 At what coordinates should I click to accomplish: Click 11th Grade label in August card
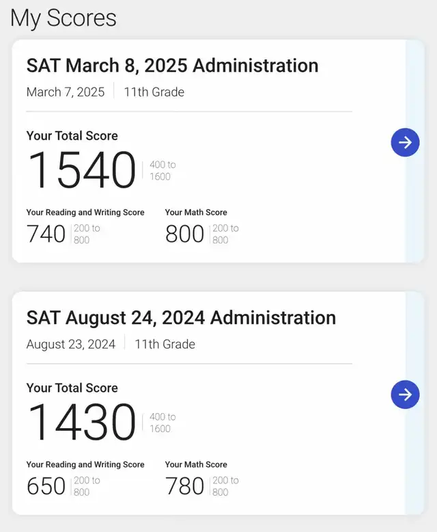(165, 344)
